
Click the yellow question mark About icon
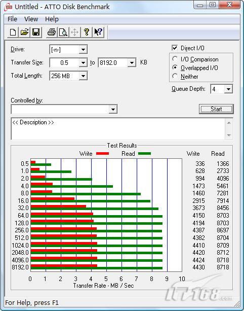(87, 32)
